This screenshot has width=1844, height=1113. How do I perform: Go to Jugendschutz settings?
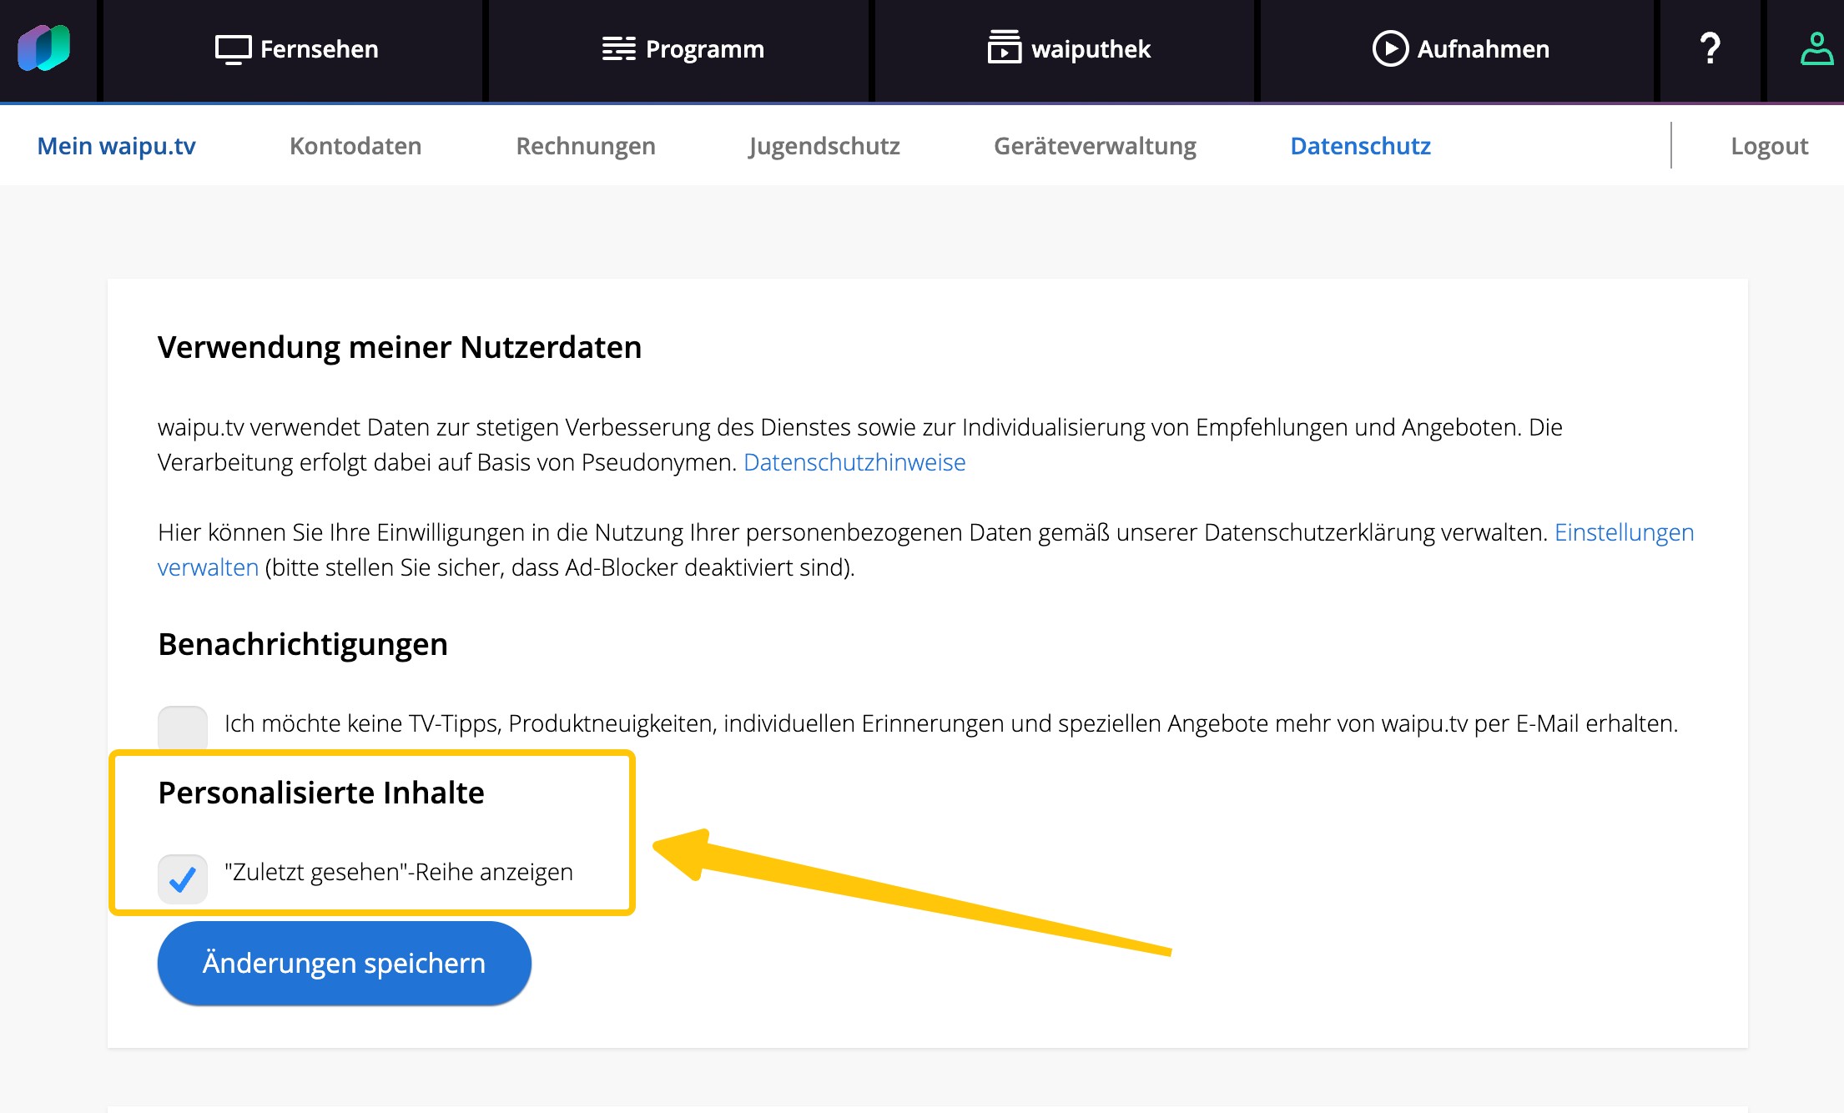pyautogui.click(x=824, y=145)
